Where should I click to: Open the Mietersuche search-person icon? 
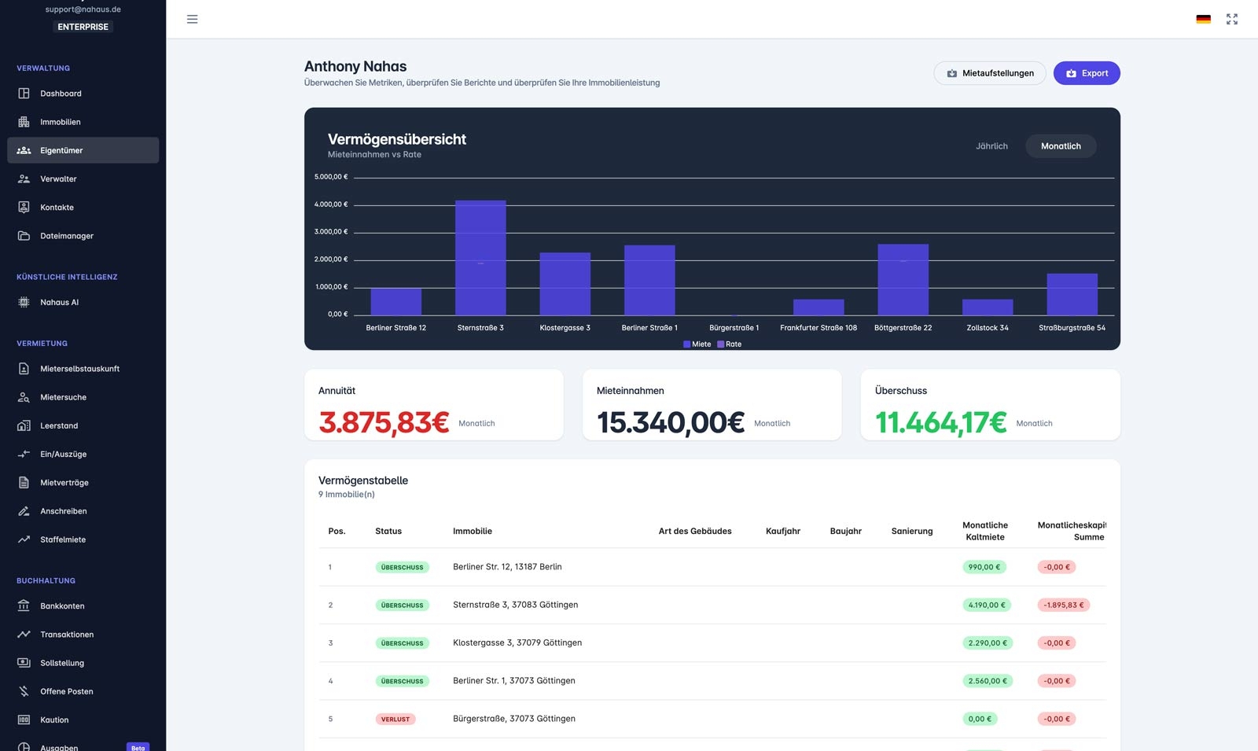(24, 397)
